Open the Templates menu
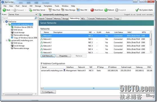157x102 pixels. 48,6
